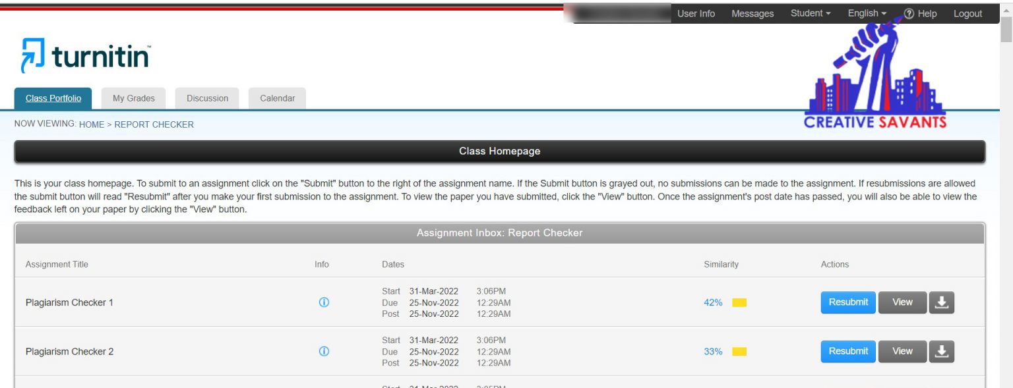Select the Calendar tab

coord(277,98)
